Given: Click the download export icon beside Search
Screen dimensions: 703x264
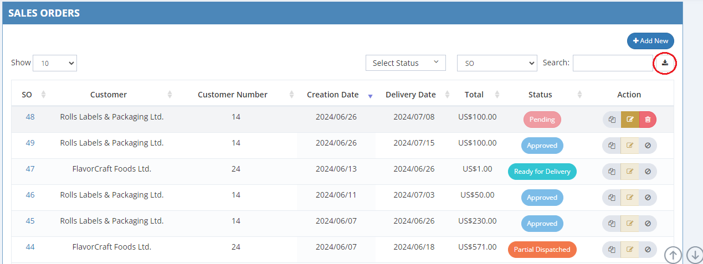Looking at the screenshot, I should 665,63.
